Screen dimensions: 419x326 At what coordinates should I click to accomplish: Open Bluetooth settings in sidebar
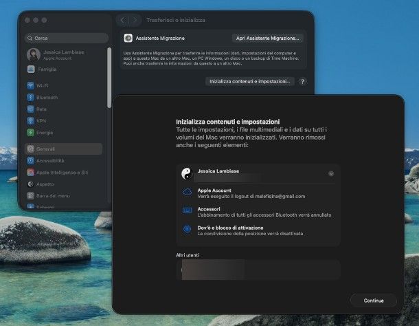(64, 98)
